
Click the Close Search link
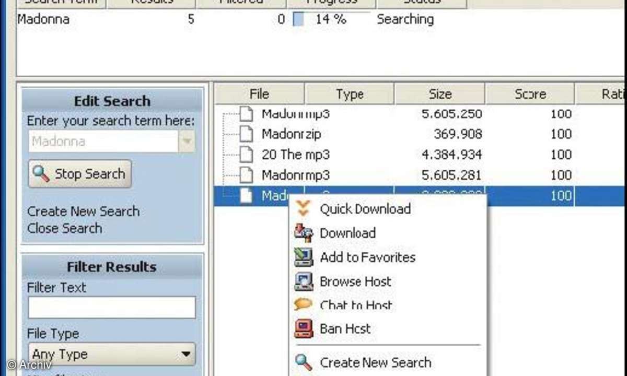pos(65,228)
